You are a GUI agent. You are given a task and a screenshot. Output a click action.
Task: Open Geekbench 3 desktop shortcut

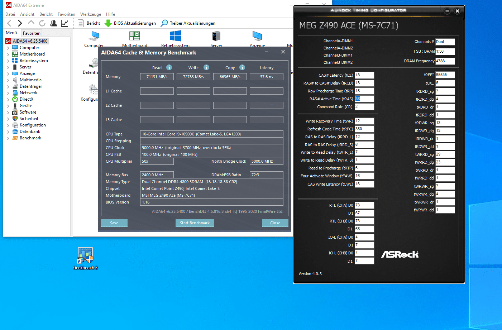click(85, 258)
